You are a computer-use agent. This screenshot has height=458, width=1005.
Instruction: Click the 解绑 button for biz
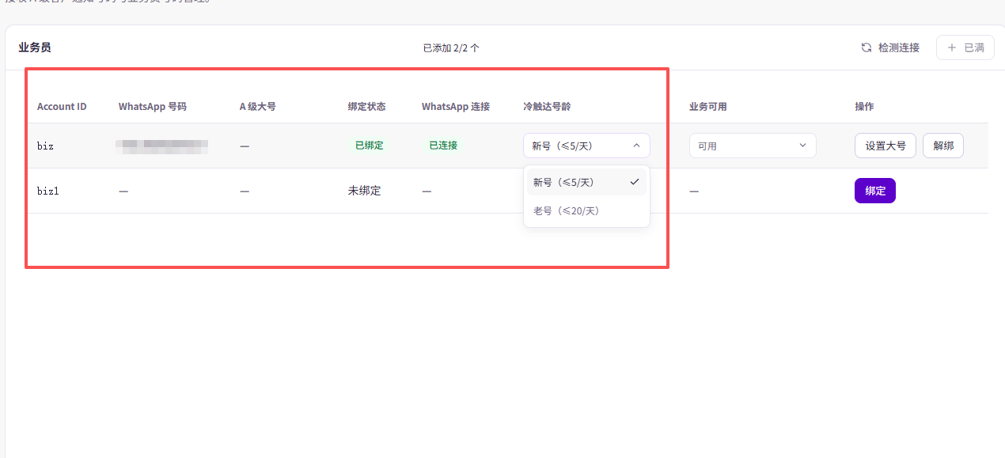pyautogui.click(x=943, y=146)
